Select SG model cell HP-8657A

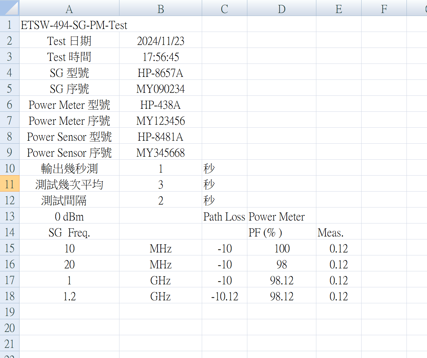pyautogui.click(x=160, y=73)
